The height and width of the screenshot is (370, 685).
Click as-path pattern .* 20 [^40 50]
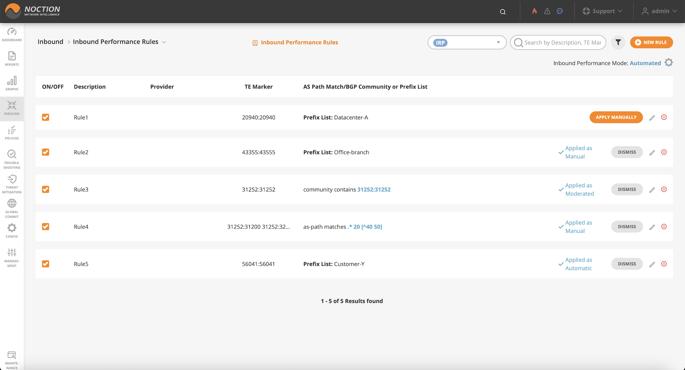(x=365, y=227)
